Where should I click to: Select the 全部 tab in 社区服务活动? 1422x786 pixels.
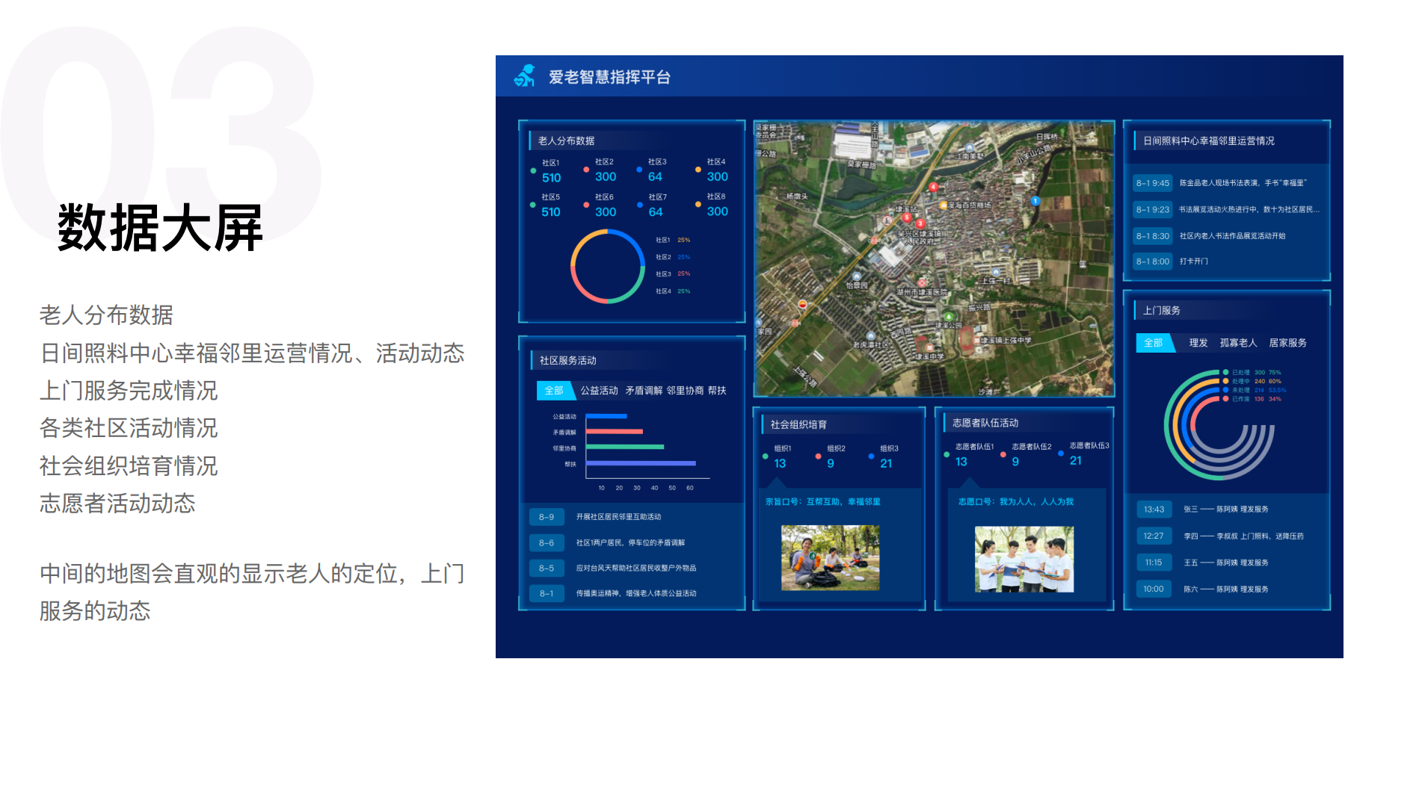tap(554, 390)
